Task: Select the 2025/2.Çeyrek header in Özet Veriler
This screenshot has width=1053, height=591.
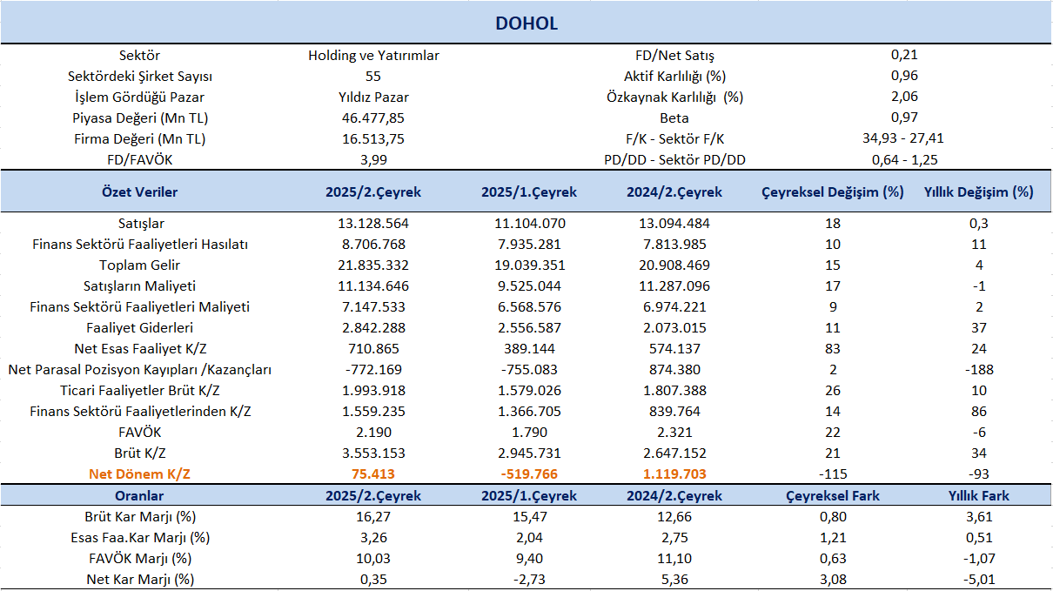Action: point(373,191)
